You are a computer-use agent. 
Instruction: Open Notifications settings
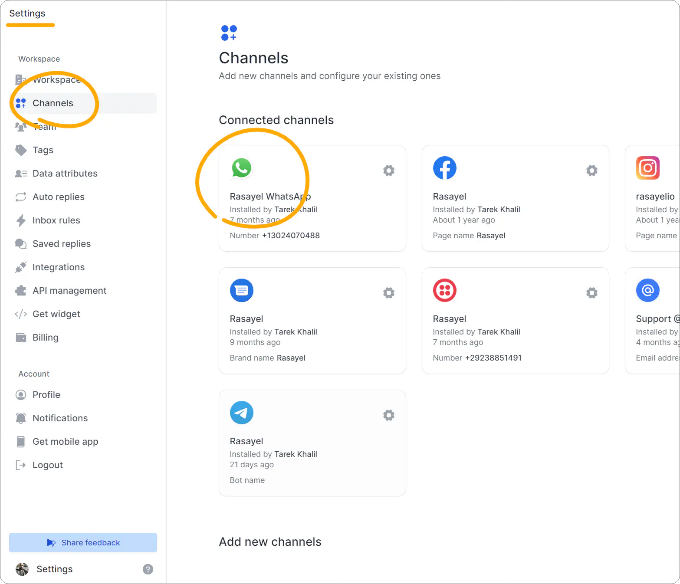click(83, 418)
